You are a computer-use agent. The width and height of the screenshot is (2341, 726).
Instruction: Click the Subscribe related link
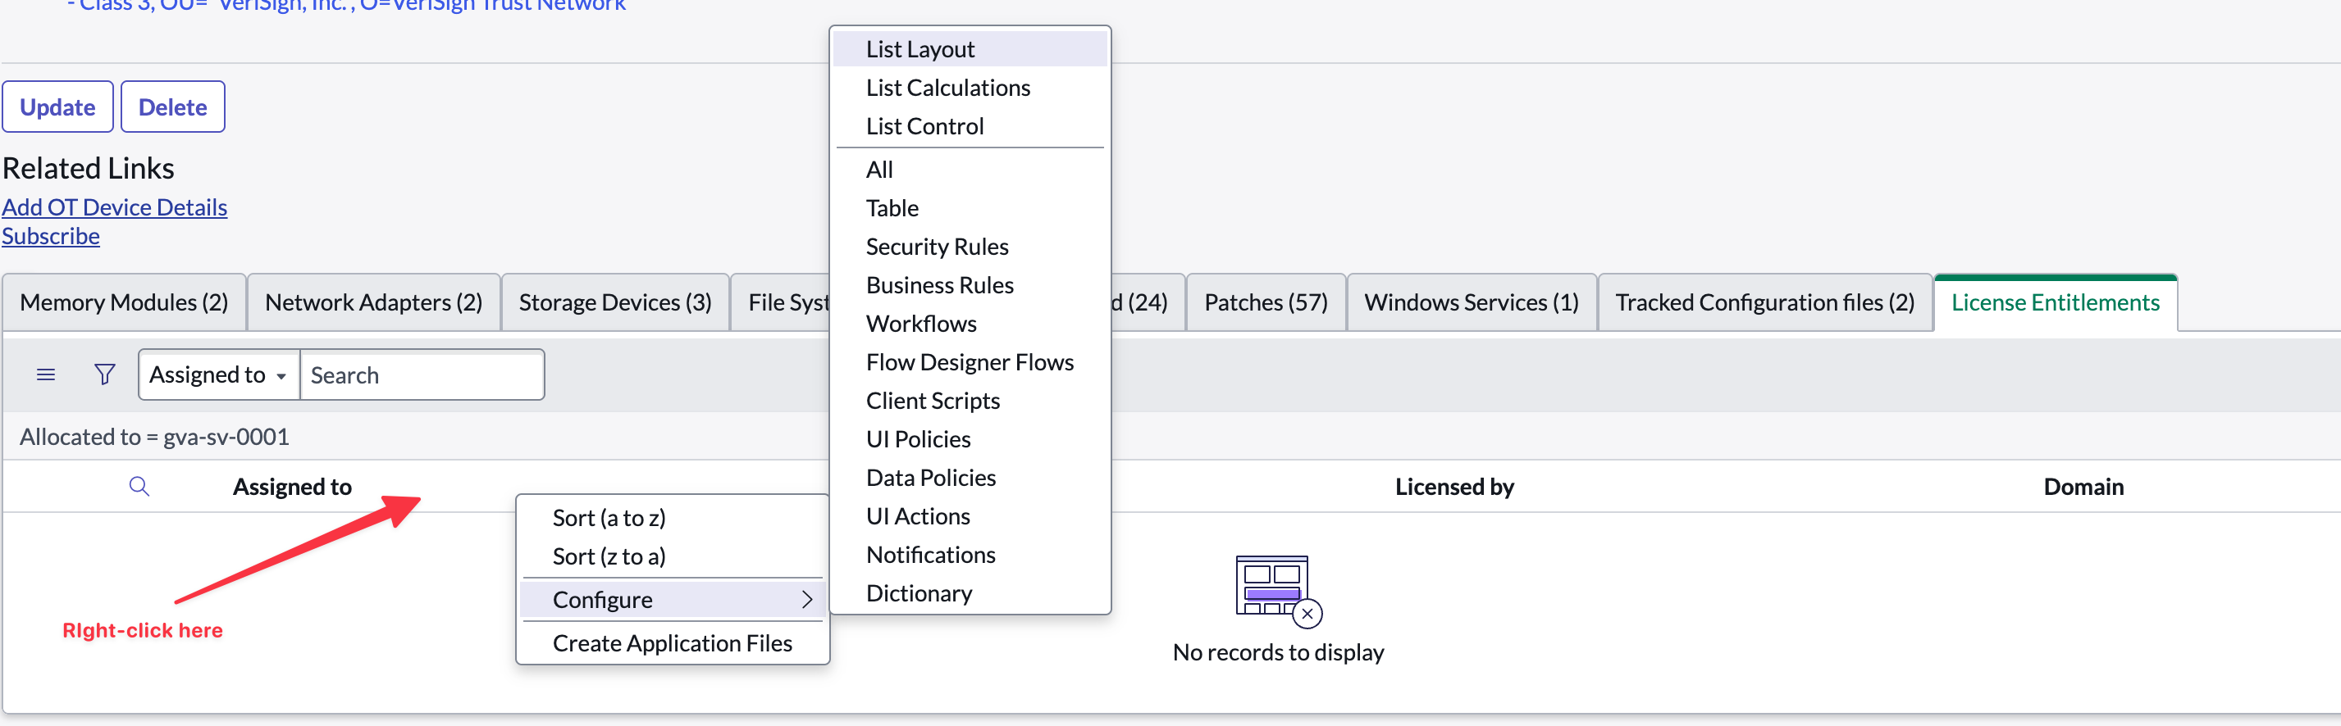51,236
